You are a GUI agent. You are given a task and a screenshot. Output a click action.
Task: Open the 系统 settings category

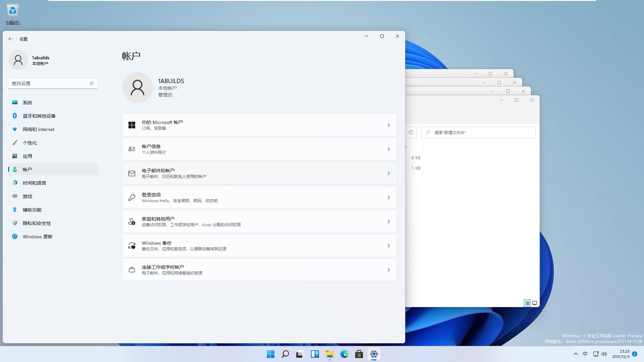tap(53, 103)
